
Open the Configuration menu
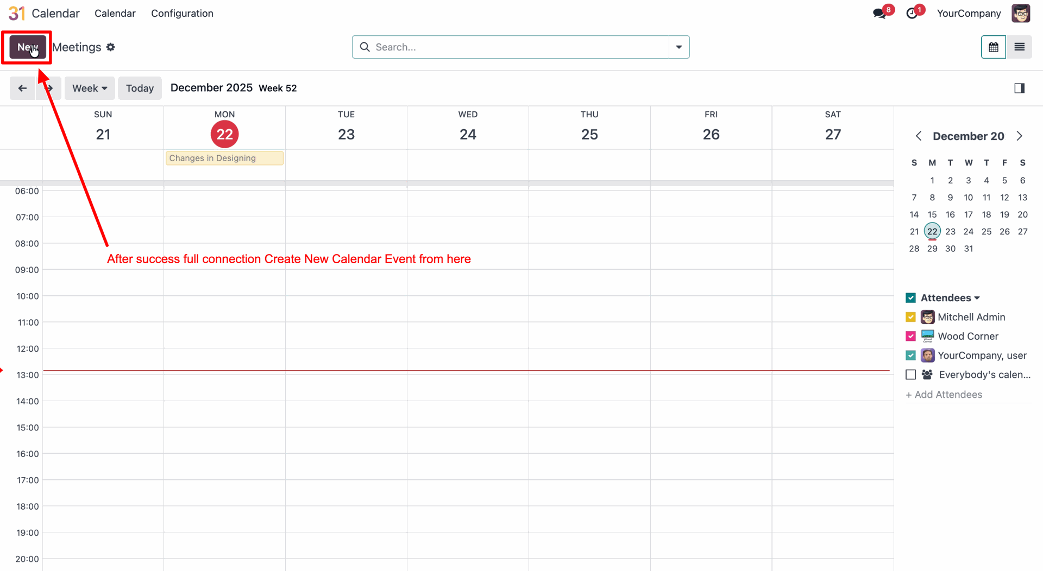[x=182, y=14]
